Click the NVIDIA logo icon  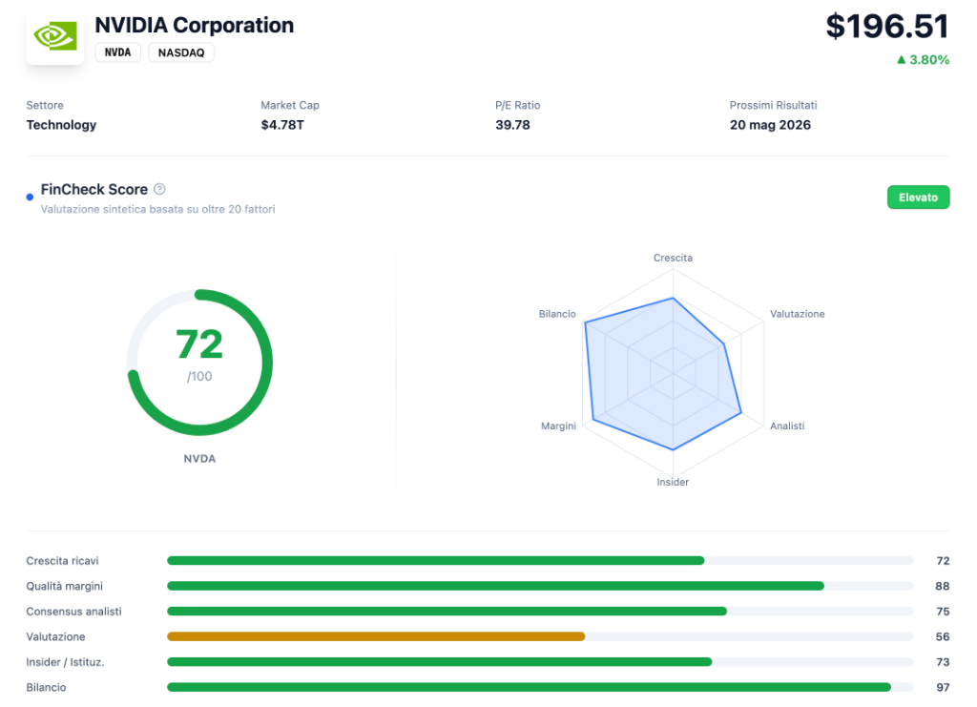[54, 36]
